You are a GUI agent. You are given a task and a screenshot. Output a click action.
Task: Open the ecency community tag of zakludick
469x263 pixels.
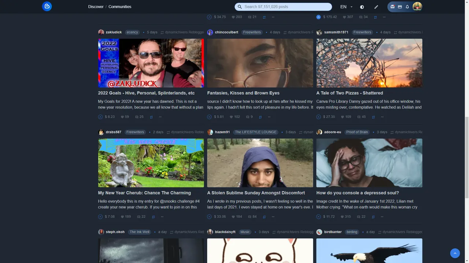(132, 32)
